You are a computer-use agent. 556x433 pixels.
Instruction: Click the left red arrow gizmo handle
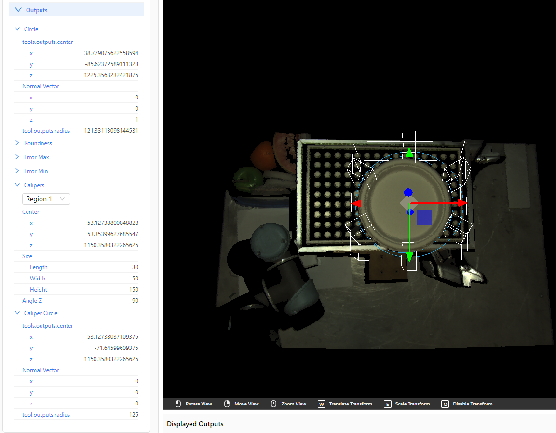(356, 203)
